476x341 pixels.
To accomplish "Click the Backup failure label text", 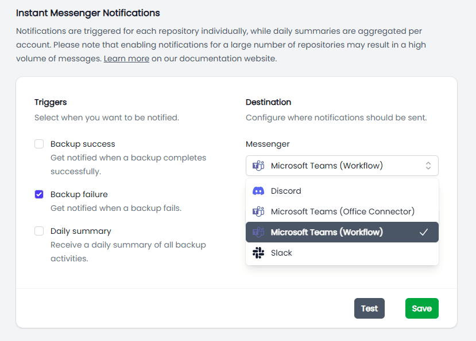I will (x=79, y=194).
